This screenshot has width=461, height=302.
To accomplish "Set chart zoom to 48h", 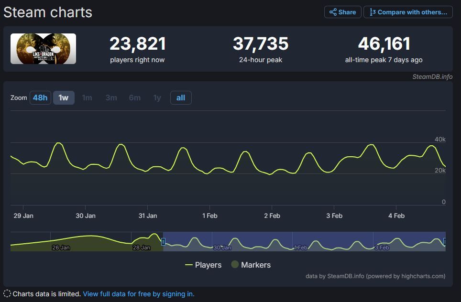I will click(40, 98).
